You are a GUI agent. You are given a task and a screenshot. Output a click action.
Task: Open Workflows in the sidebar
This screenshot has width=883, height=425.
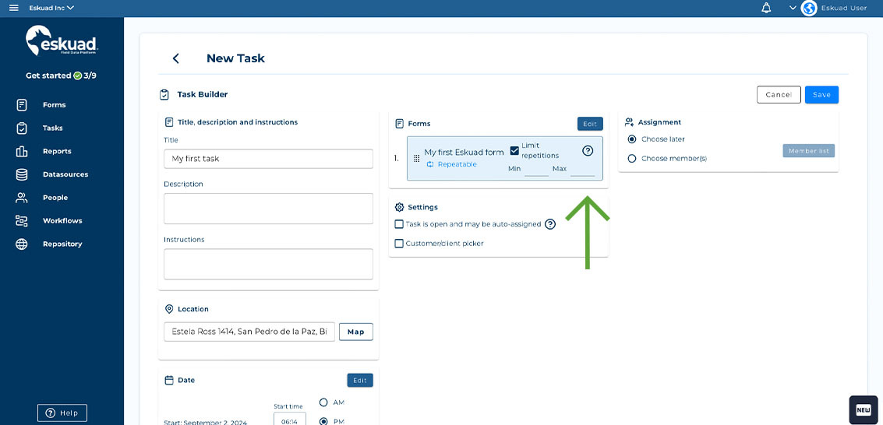pyautogui.click(x=62, y=221)
